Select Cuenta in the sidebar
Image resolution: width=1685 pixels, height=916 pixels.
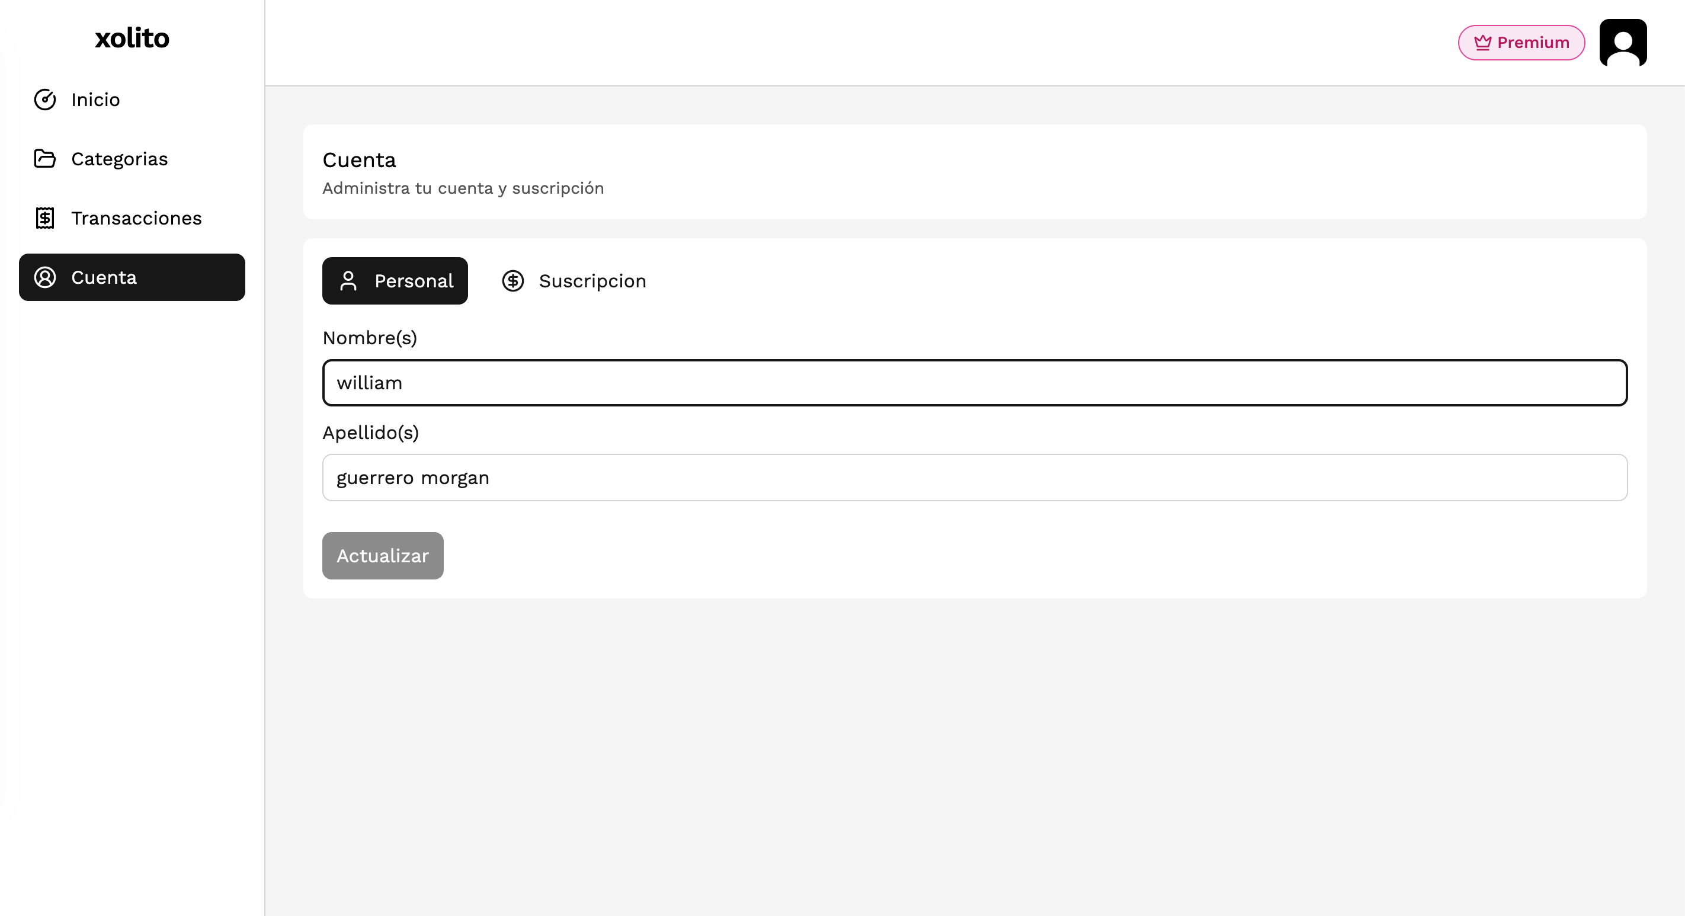pos(132,277)
